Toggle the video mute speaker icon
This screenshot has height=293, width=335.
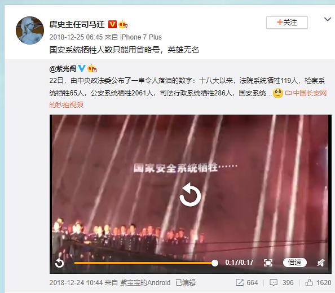point(321,263)
